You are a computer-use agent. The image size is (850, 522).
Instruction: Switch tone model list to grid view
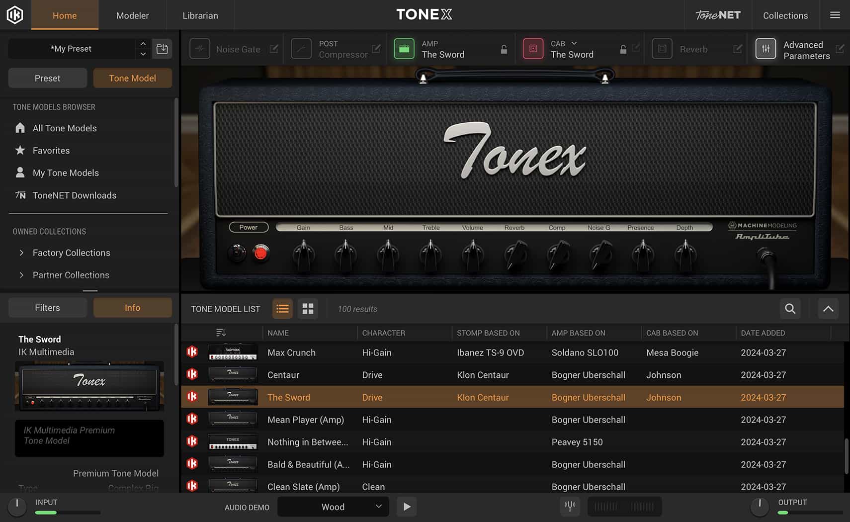coord(308,309)
